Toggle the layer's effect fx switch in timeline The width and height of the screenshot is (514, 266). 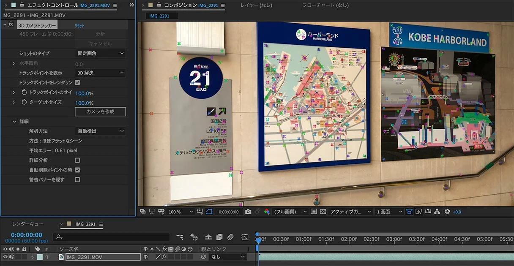(x=165, y=257)
